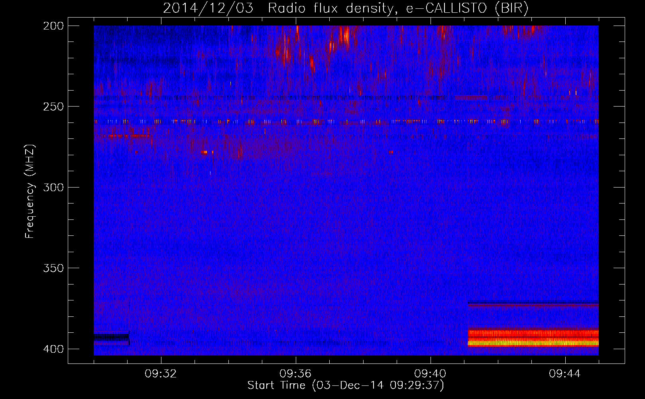Viewport: 645px width, 399px height.
Task: Click the 250 frequency tick label
Action: (53, 107)
